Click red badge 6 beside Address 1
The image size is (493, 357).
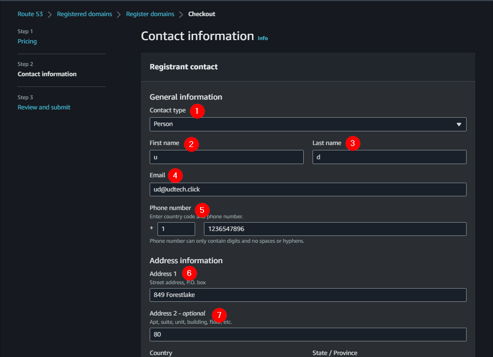tap(189, 273)
